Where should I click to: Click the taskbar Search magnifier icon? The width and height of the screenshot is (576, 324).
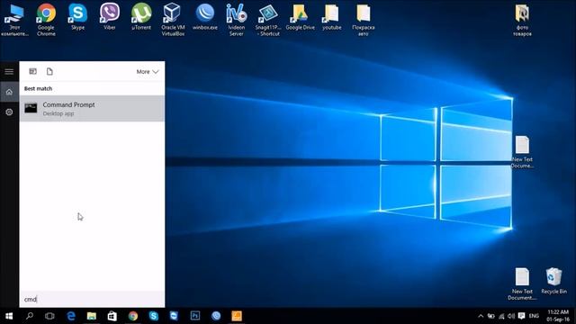tap(30, 316)
